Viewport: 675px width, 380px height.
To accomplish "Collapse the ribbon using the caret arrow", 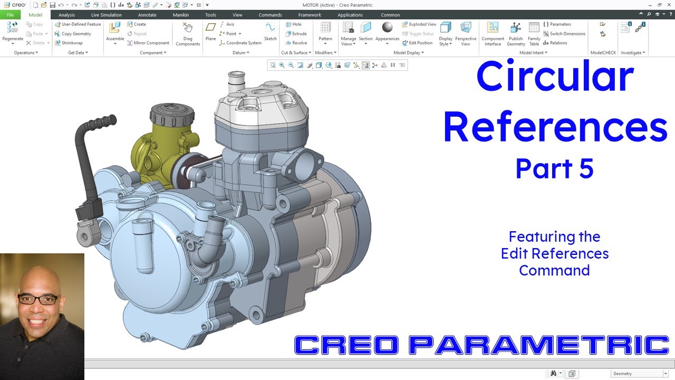I will 641,15.
